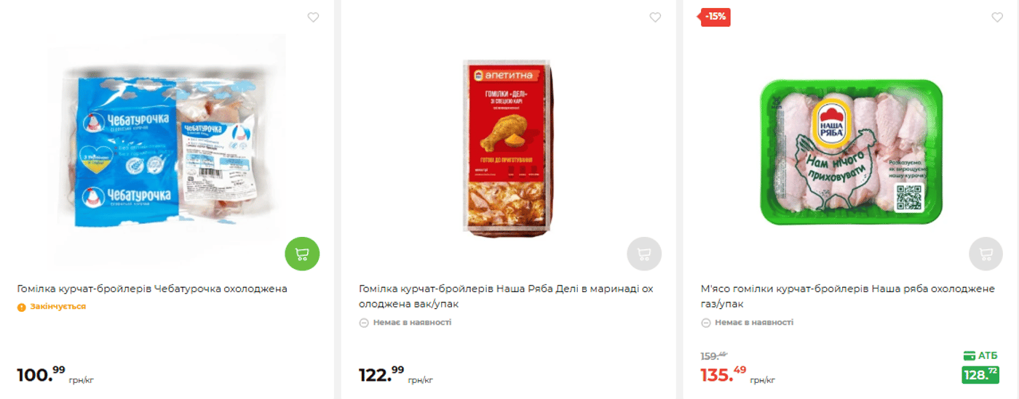Toggle wishlist heart on Наша ряба газ/упак

click(997, 17)
